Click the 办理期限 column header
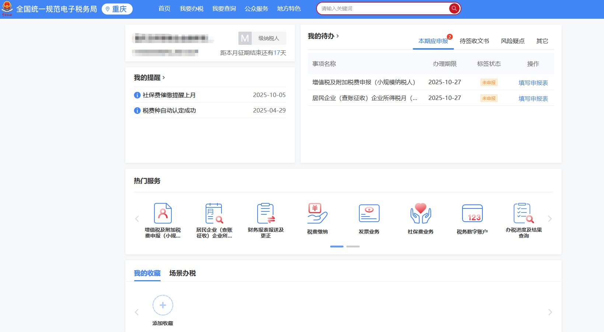The width and height of the screenshot is (604, 332). (x=445, y=64)
